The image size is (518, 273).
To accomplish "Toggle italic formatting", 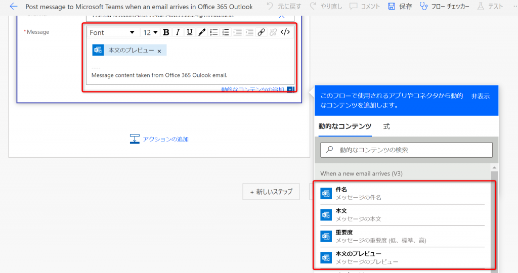I will pyautogui.click(x=178, y=32).
